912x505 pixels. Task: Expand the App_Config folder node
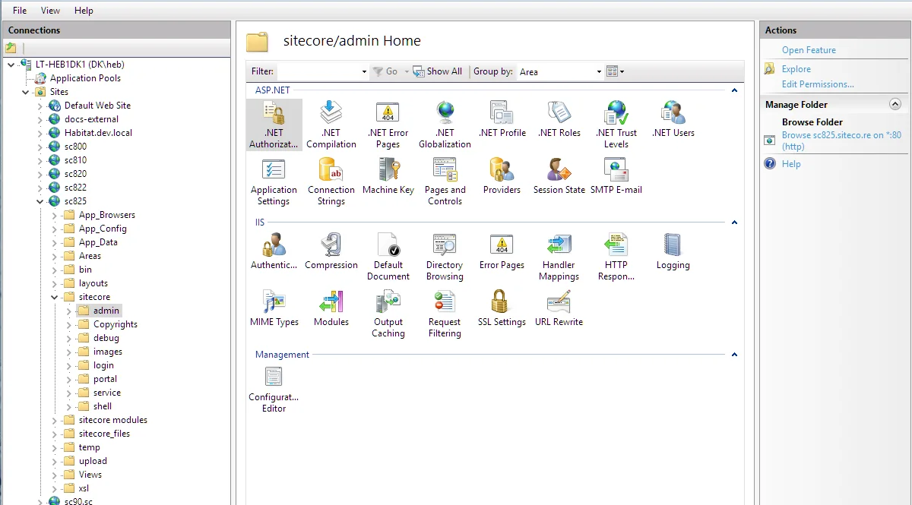coord(55,229)
